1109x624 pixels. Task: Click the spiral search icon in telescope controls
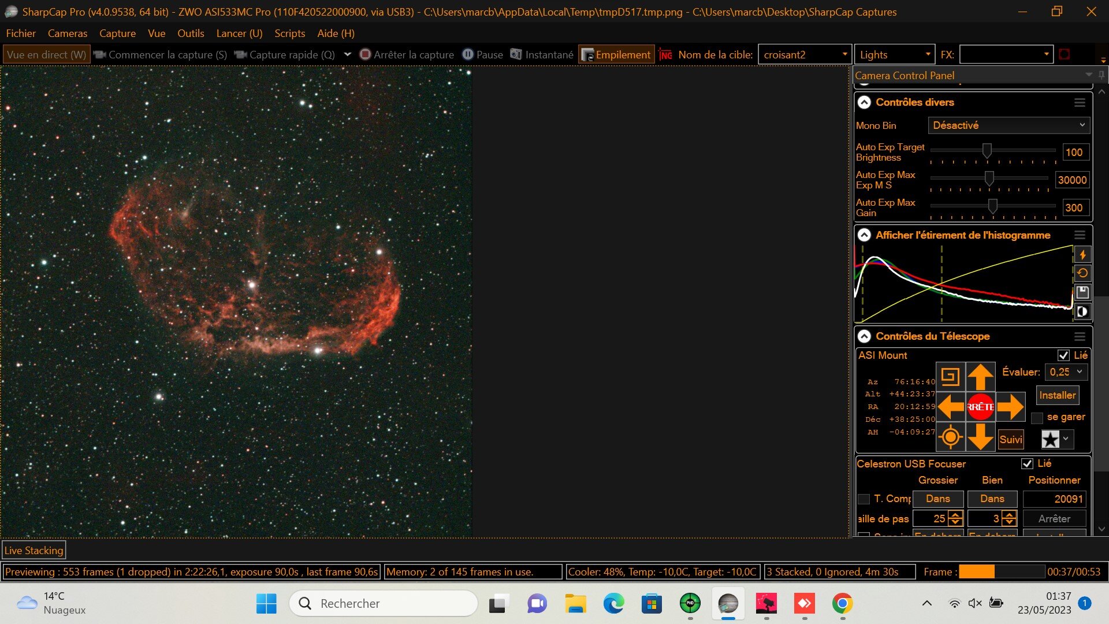pyautogui.click(x=950, y=377)
